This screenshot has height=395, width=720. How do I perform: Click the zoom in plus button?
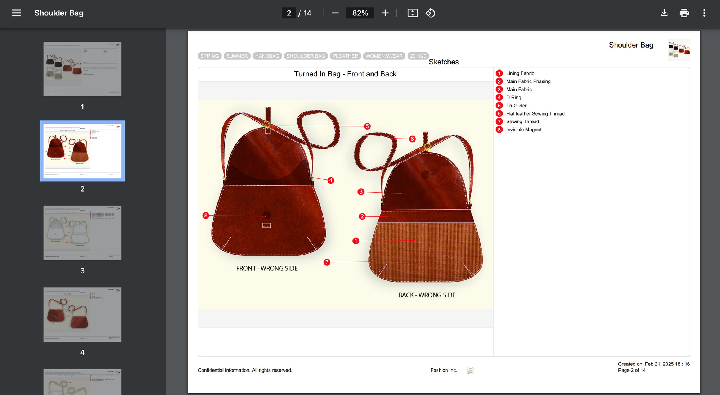[385, 13]
